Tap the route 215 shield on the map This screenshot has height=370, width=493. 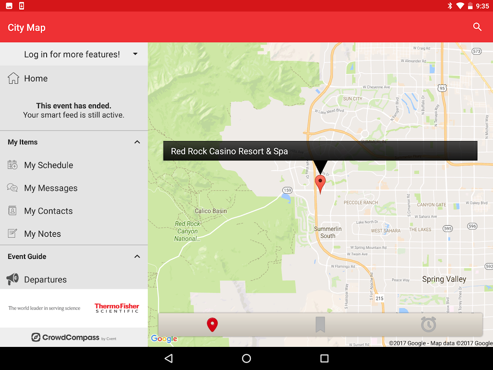click(379, 298)
